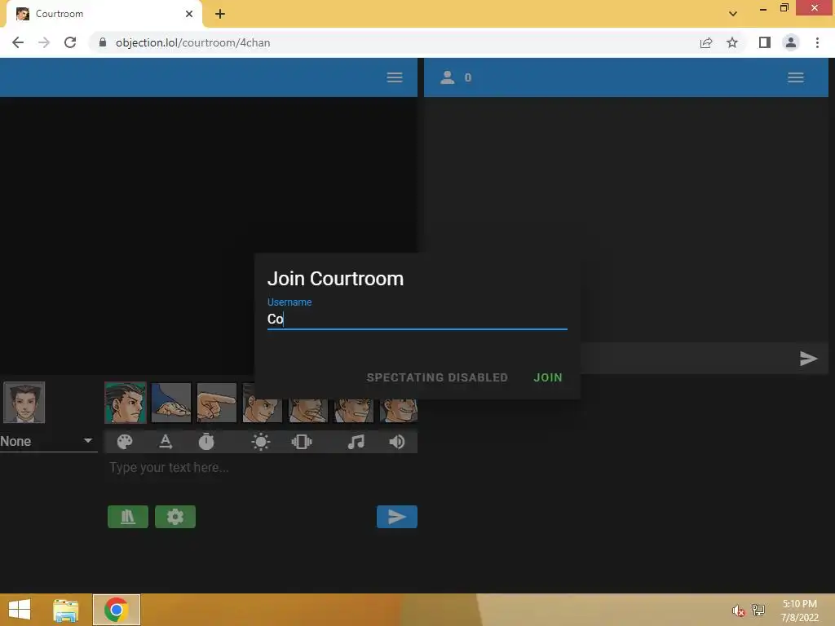Select the pointing finger pose thumbnail
Viewport: 835px width, 626px height.
(217, 403)
